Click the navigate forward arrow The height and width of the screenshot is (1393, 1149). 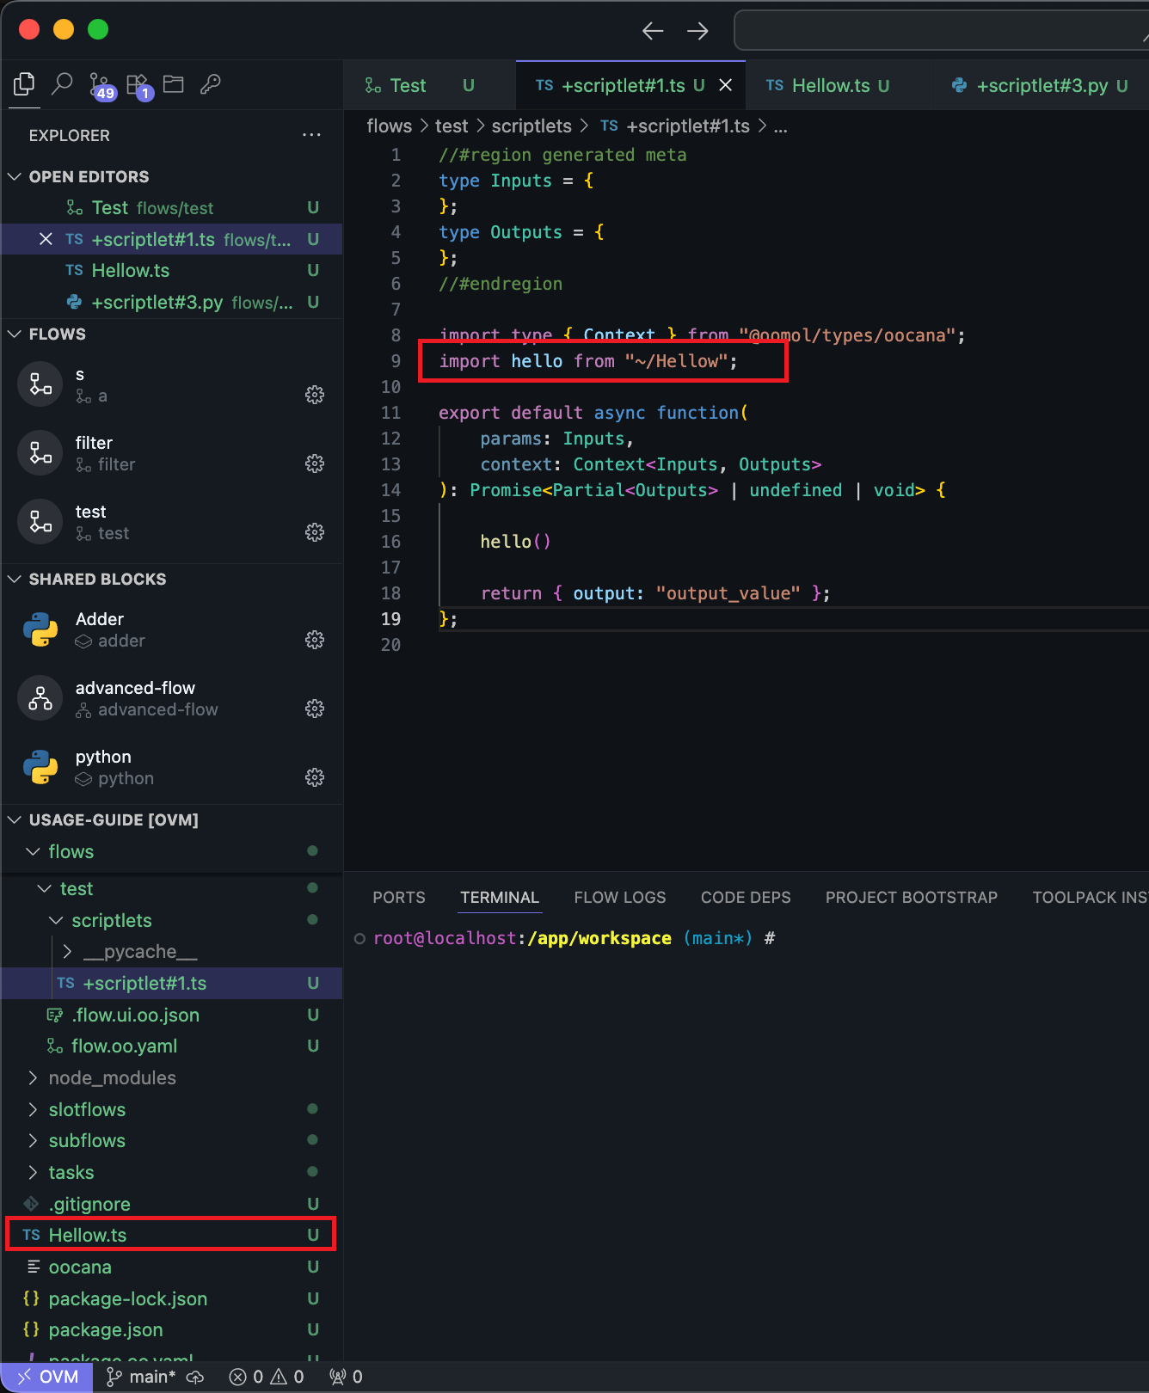(697, 31)
